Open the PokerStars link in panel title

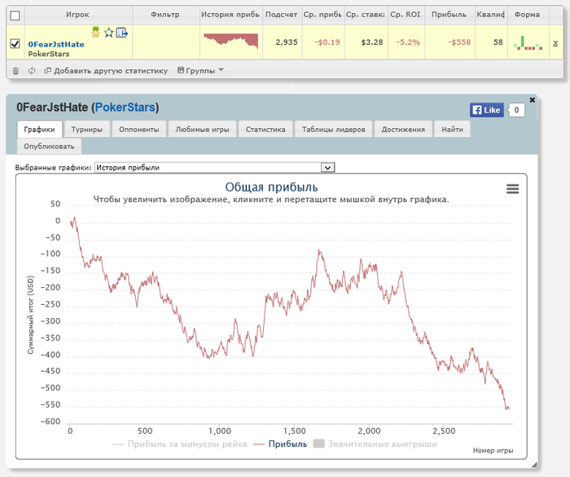click(125, 108)
